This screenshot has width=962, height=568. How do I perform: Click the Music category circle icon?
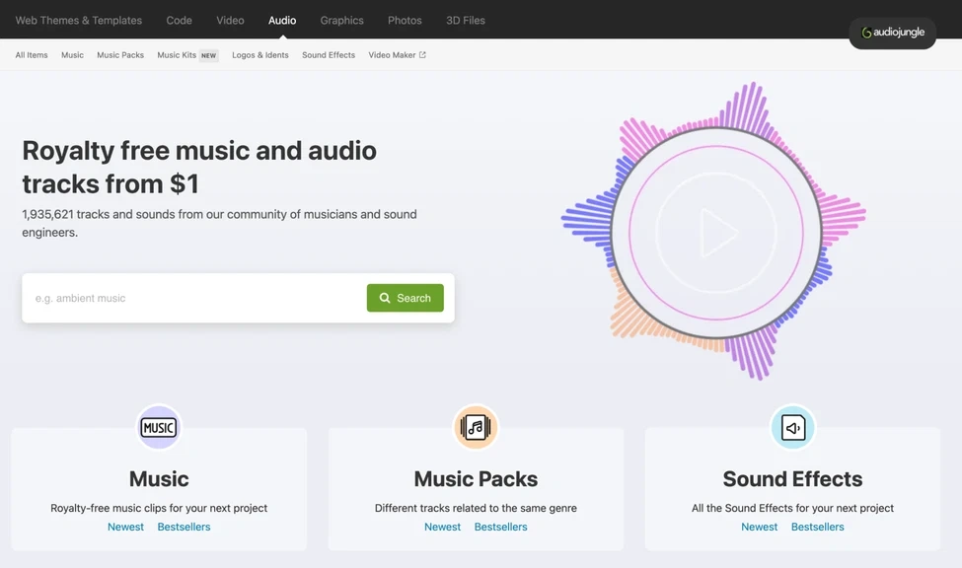pos(159,427)
